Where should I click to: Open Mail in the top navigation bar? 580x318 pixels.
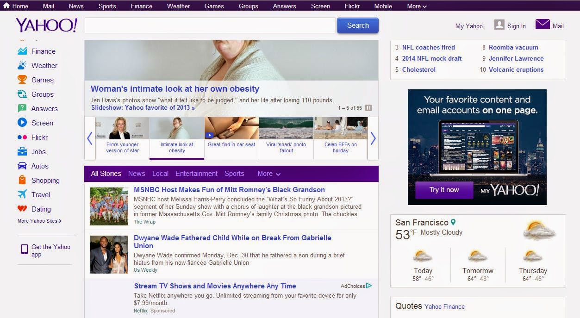(x=49, y=6)
